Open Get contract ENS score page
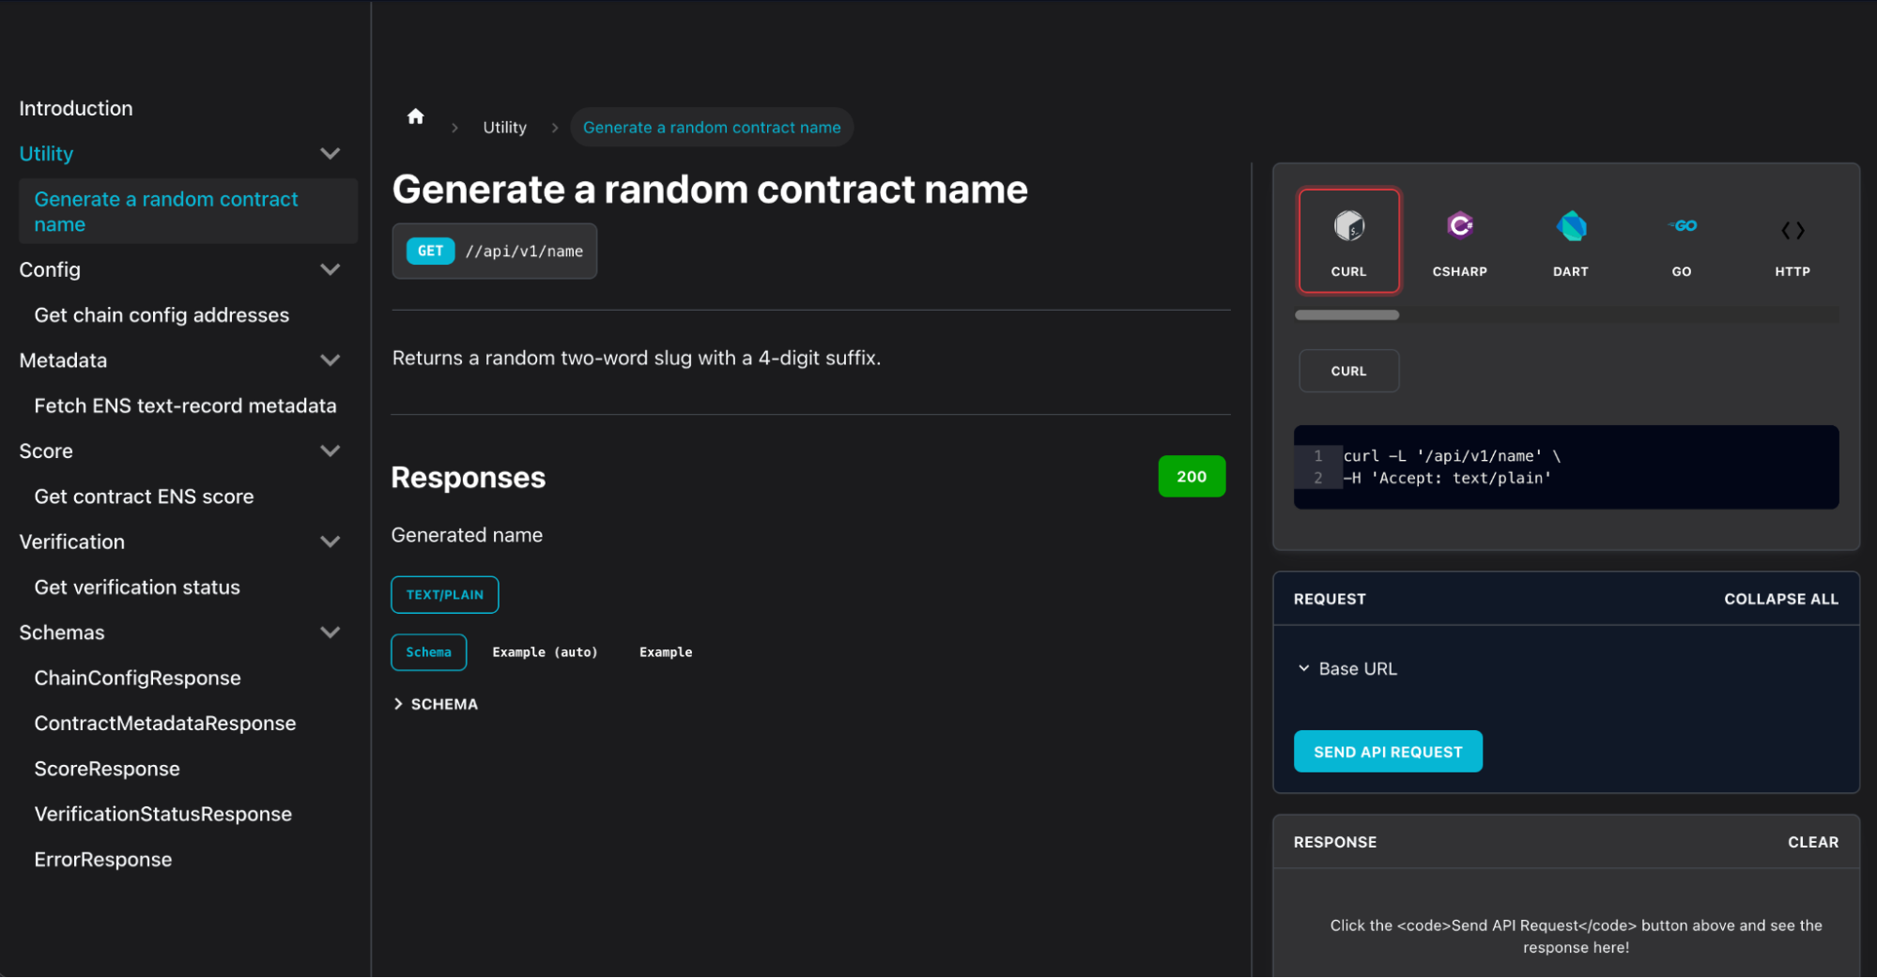This screenshot has height=978, width=1877. coord(144,497)
